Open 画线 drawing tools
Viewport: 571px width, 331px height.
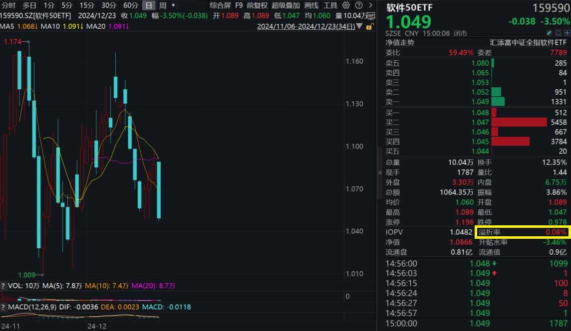311,5
